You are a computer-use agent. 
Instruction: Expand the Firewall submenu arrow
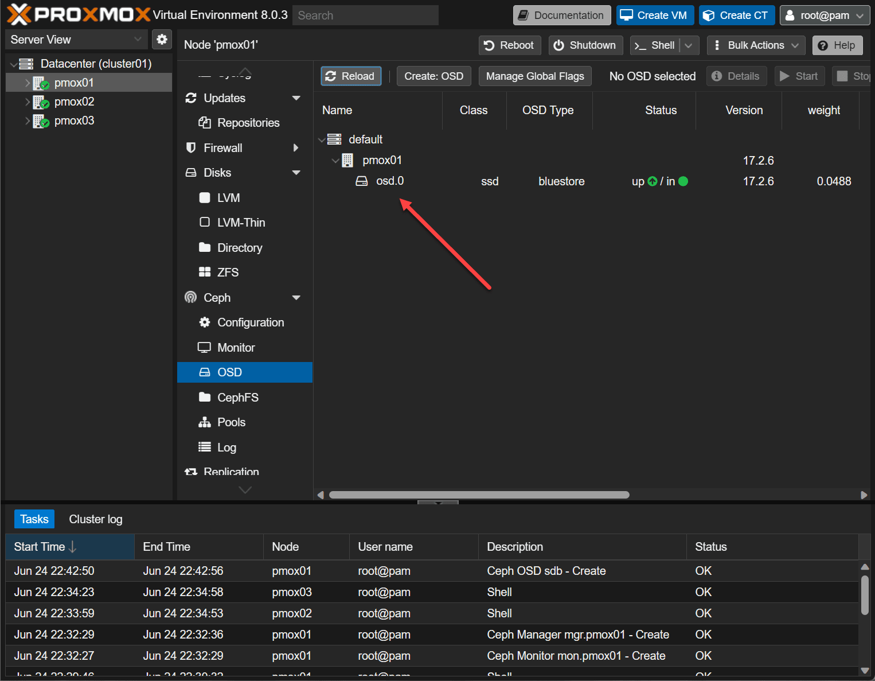coord(296,148)
